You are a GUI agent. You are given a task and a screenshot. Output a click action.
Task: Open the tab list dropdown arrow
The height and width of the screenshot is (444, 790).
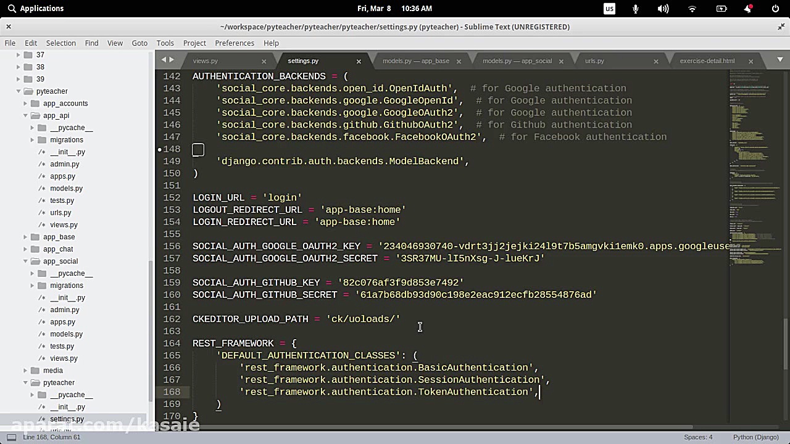(780, 60)
